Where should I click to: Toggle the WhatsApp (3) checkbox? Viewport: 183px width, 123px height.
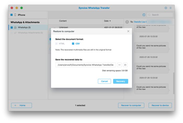pyautogui.click(x=12, y=27)
